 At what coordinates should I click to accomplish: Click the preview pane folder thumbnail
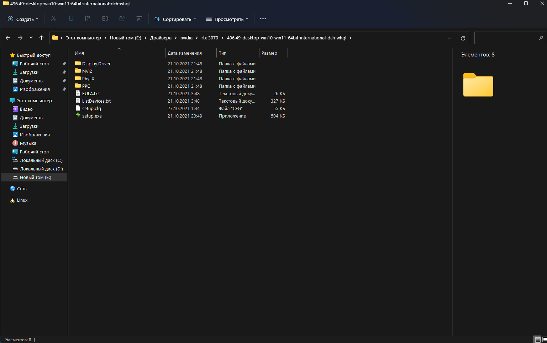478,85
